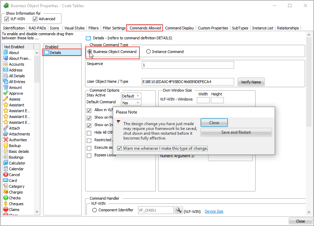The width and height of the screenshot is (314, 226).
Task: Toggle the VLF-WIN checkbox
Action: point(6,19)
